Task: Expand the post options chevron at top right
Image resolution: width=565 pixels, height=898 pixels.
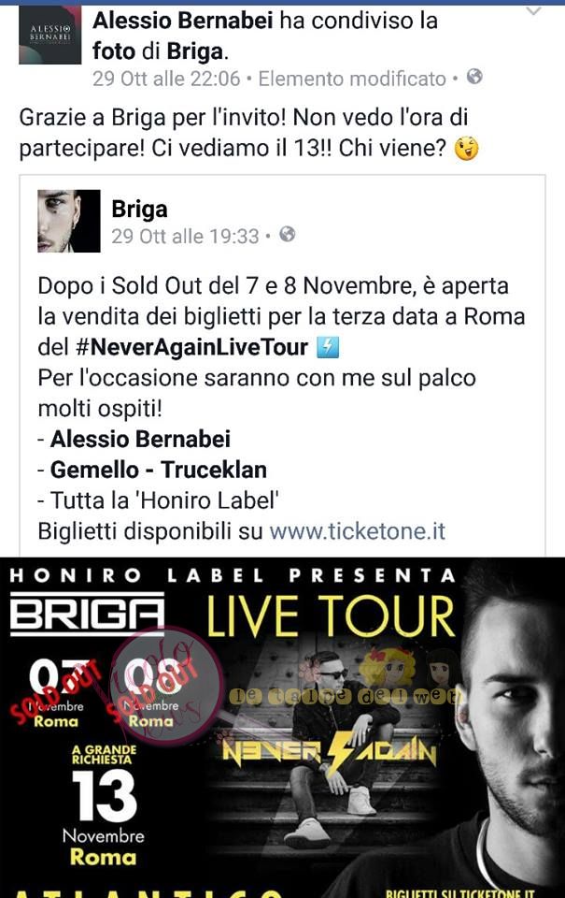Action: (x=533, y=11)
